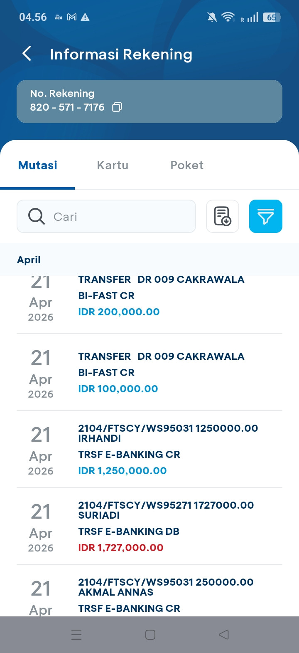Open the blue filter funnel button
Screen dimensions: 299x653
pyautogui.click(x=266, y=216)
